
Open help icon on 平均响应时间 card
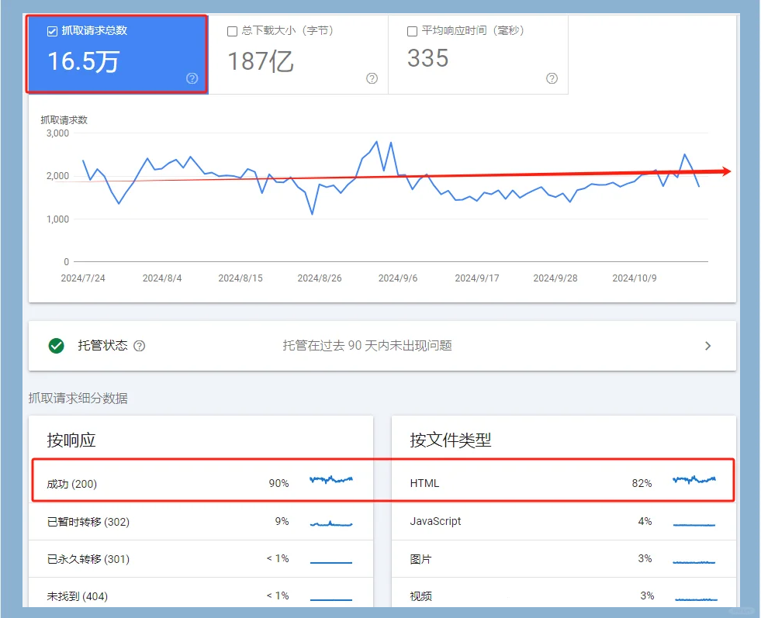[552, 78]
